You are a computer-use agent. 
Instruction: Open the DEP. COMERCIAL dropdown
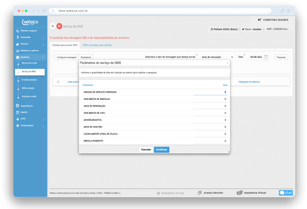tap(277, 29)
